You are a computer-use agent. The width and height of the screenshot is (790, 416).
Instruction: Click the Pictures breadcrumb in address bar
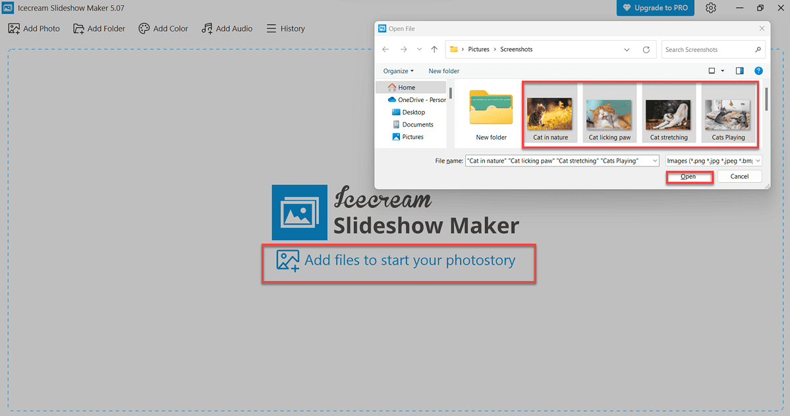coord(478,49)
